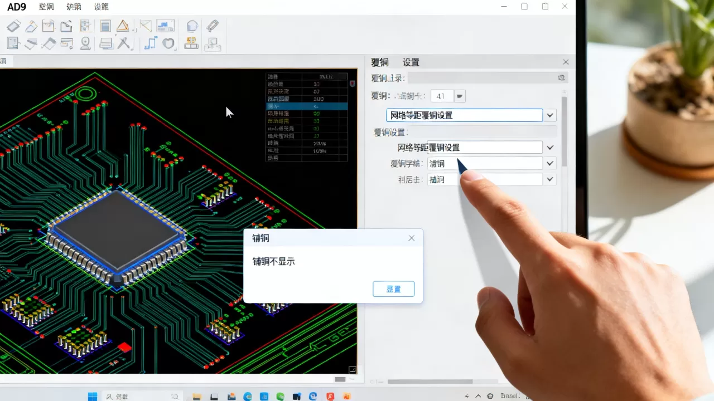Viewport: 714px width, 401px height.
Task: Open the folder icon in the toolbar
Action: click(x=66, y=26)
